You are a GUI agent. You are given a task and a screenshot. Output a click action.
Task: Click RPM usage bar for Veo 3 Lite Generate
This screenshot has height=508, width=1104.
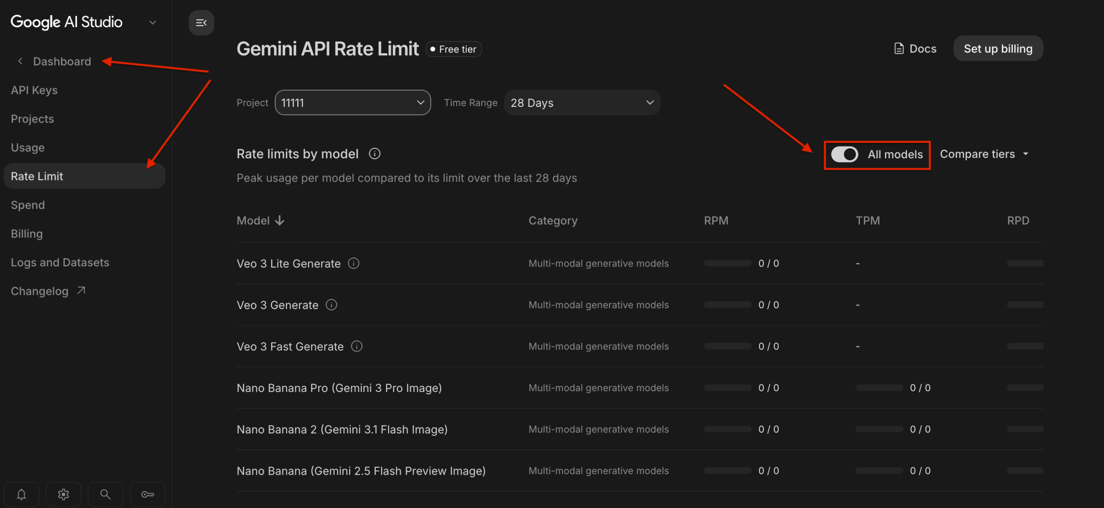pyautogui.click(x=728, y=263)
